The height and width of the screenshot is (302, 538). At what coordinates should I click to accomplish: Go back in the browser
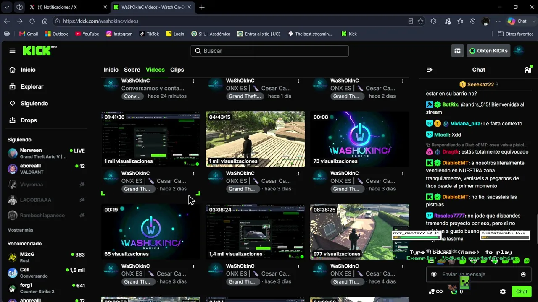tap(7, 21)
